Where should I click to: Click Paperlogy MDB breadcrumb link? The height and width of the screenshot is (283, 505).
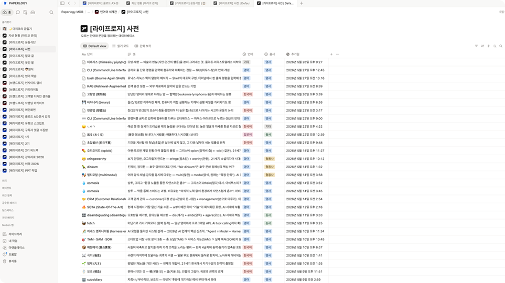pyautogui.click(x=72, y=12)
